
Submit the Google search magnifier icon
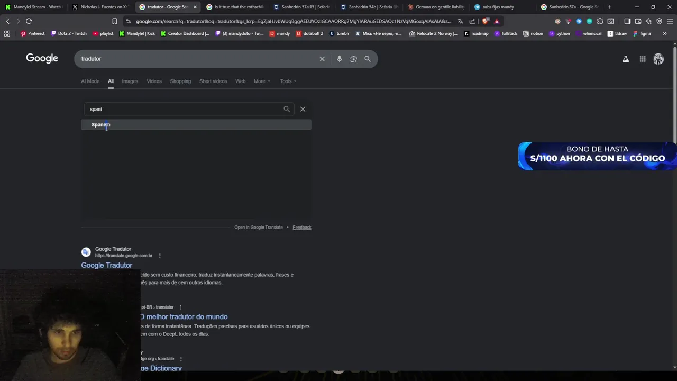pos(368,59)
